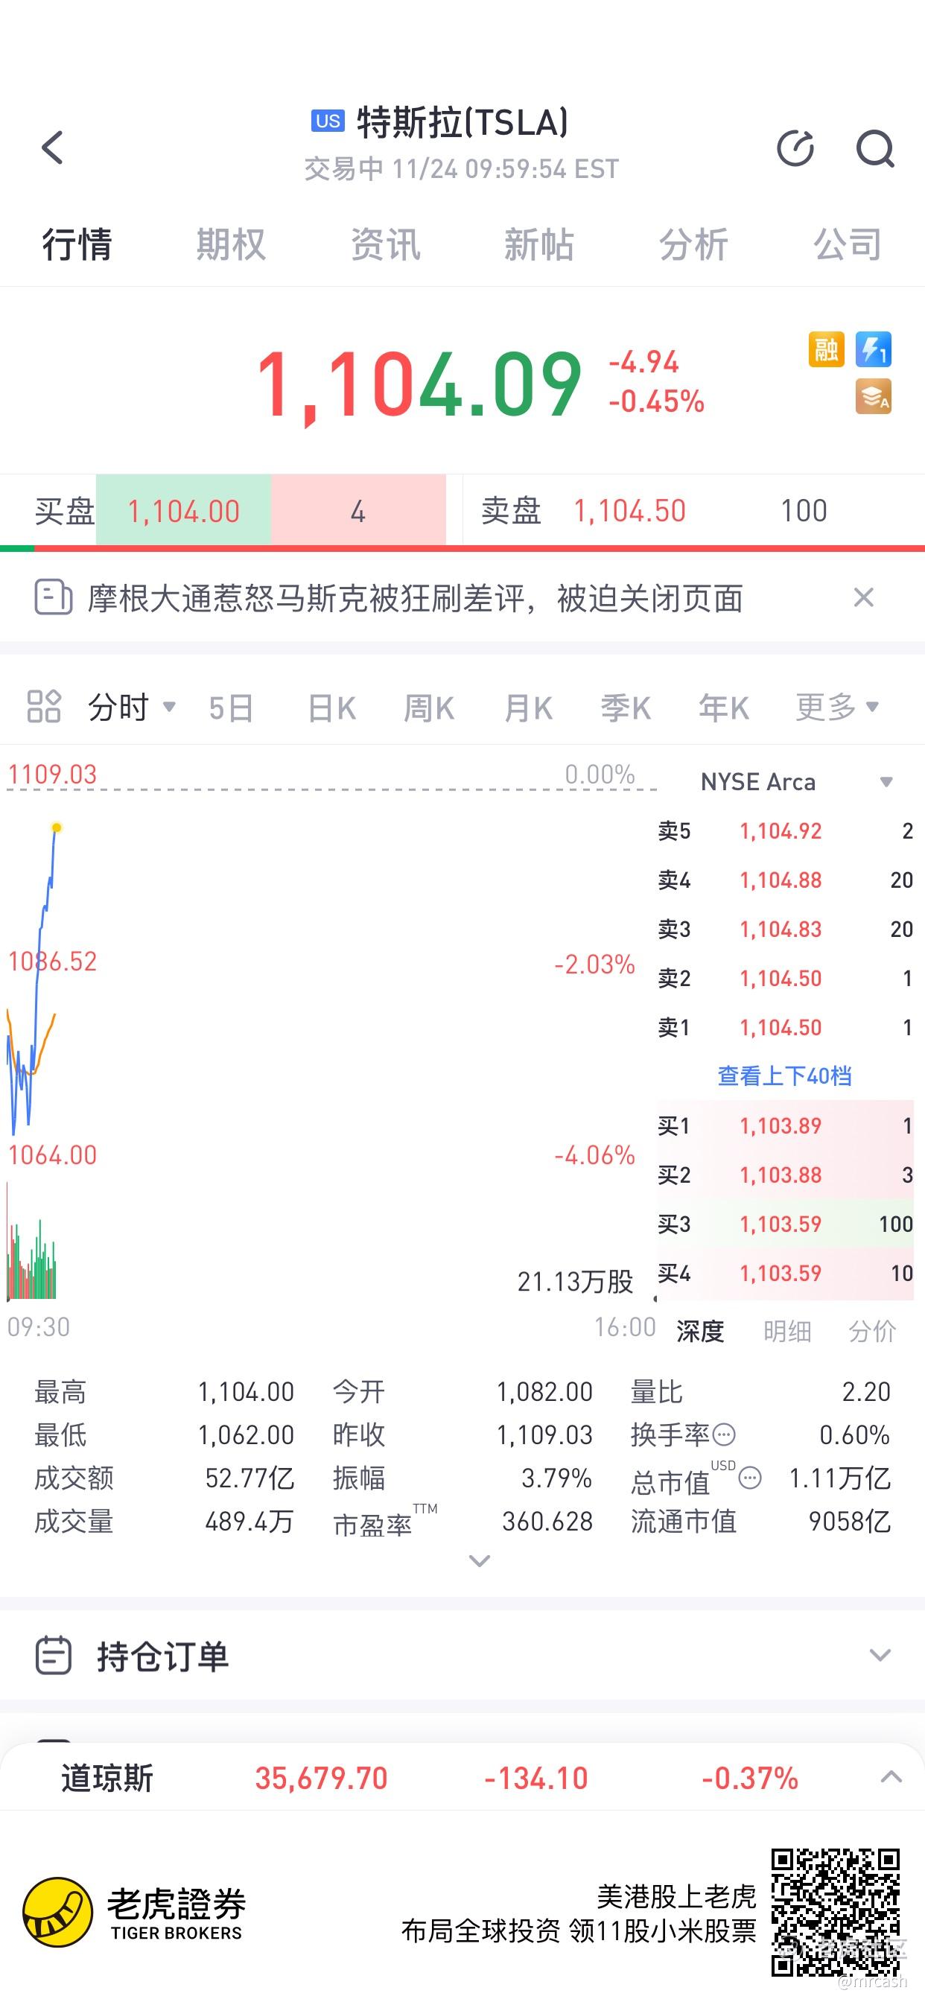This screenshot has width=925, height=2002.
Task: Select the 5日 chart period
Action: tap(231, 708)
